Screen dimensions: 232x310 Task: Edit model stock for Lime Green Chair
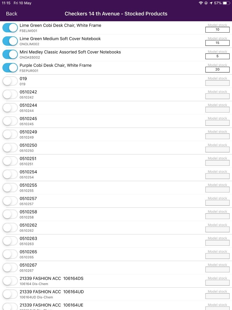(x=217, y=30)
